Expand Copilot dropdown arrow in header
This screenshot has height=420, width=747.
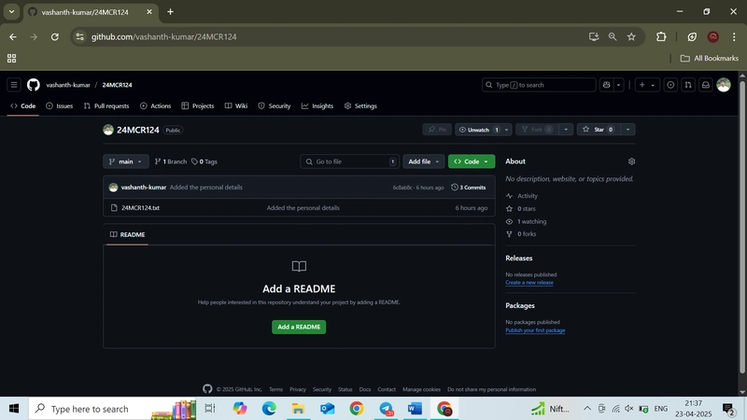[618, 85]
